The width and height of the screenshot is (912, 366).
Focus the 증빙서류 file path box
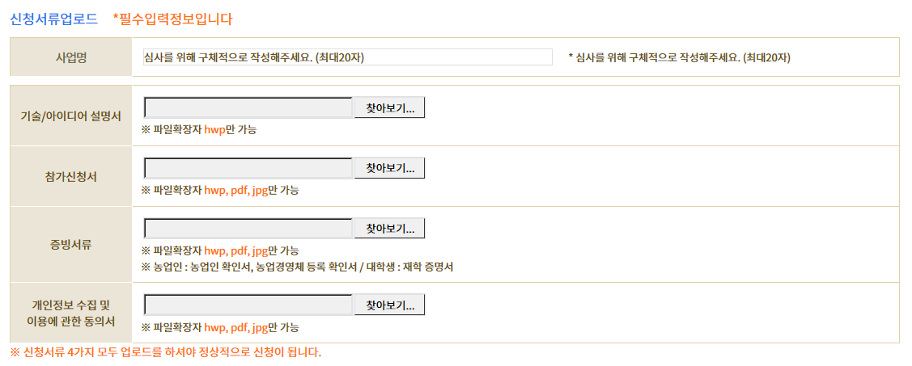tap(248, 229)
